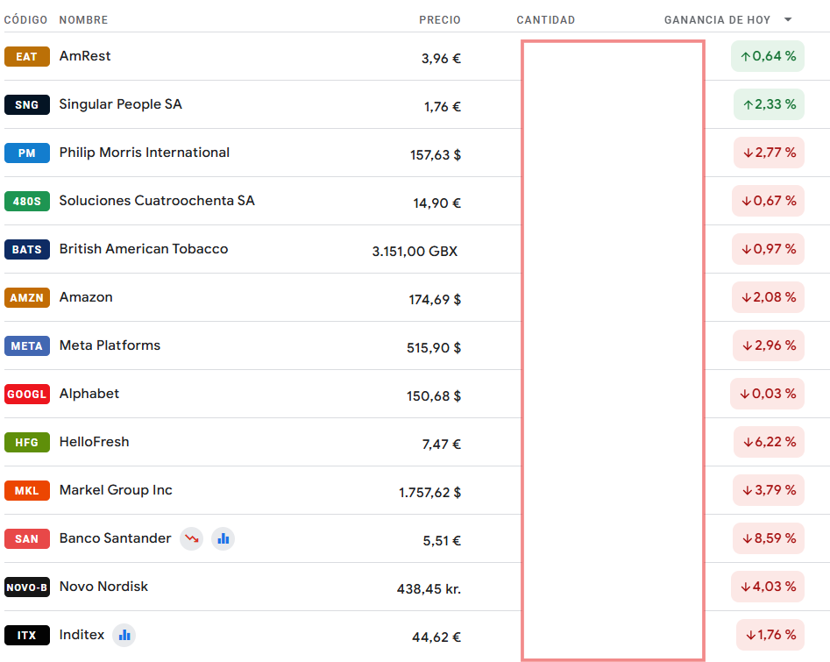Click the 3,79 % loss chip
Image resolution: width=830 pixels, height=662 pixels.
coord(769,490)
